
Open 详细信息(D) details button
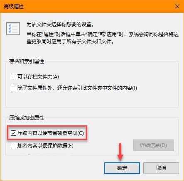(x=154, y=145)
